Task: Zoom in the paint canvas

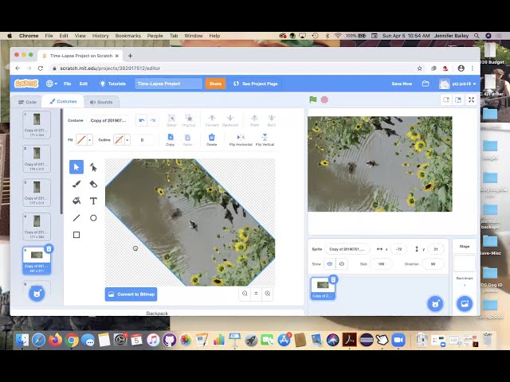Action: point(268,294)
